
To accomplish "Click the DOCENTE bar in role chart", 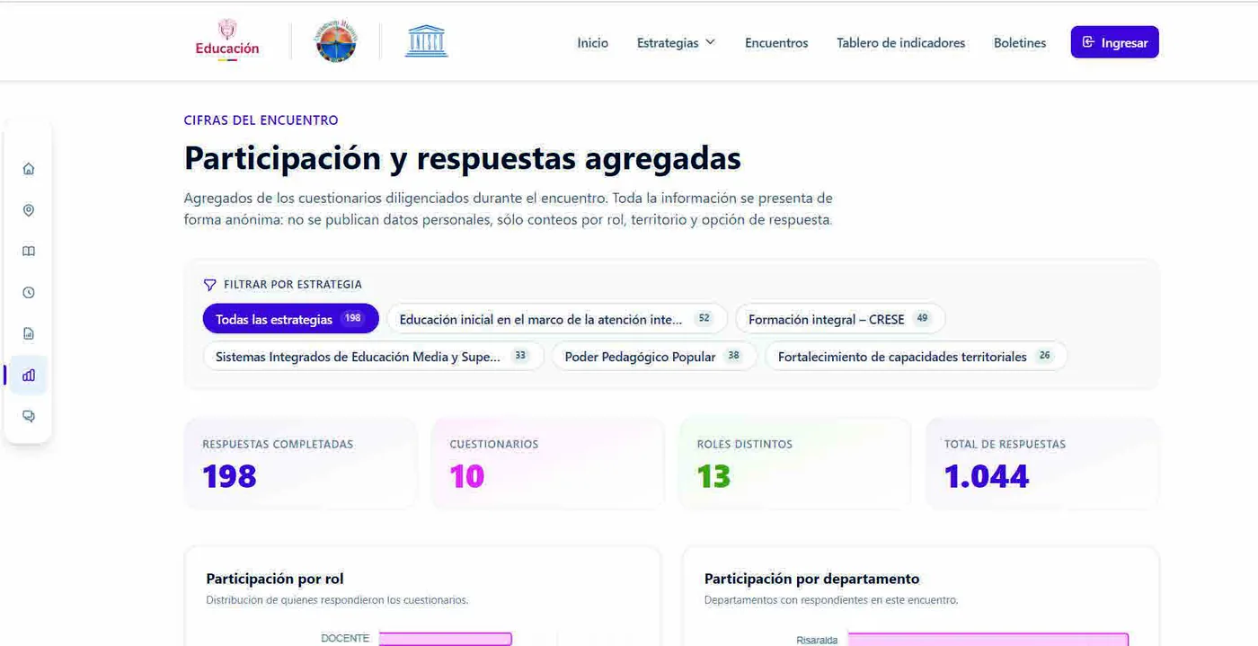I will (x=445, y=639).
